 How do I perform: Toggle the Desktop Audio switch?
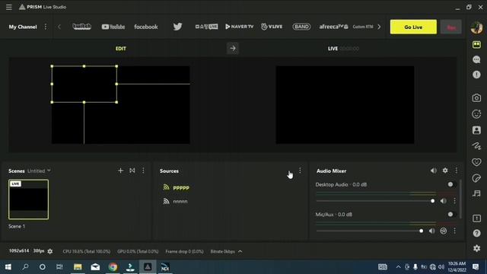click(451, 184)
